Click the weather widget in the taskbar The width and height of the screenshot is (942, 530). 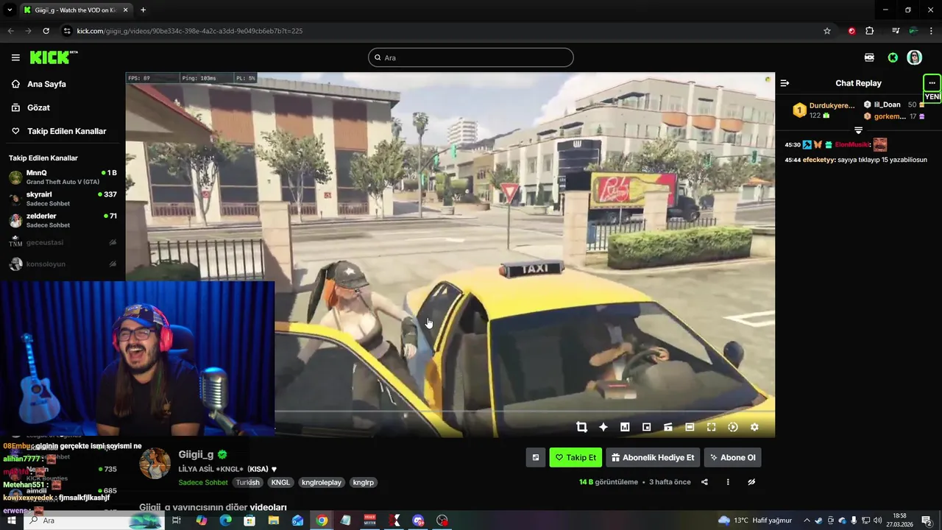[754, 520]
